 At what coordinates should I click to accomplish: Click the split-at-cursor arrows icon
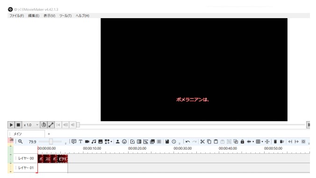[x=249, y=142]
